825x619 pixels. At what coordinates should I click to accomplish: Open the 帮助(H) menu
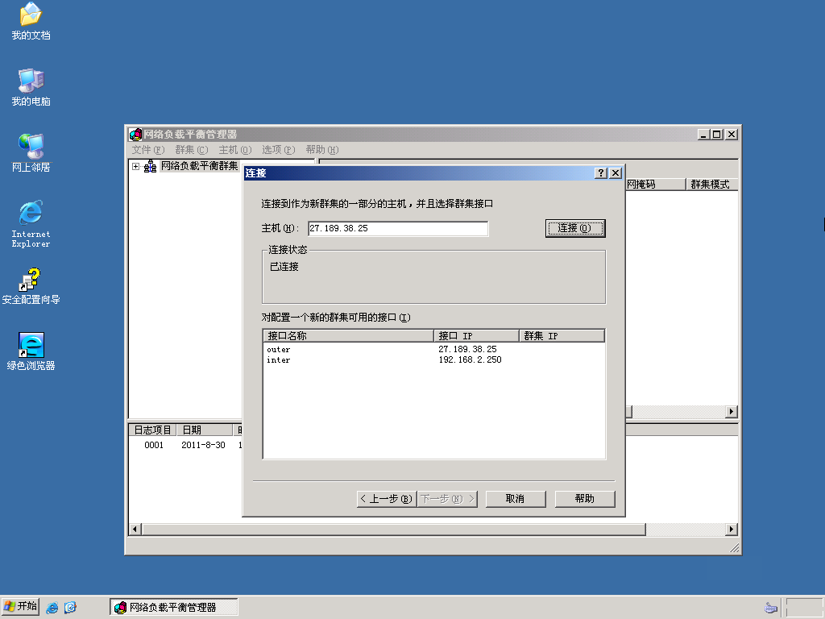(322, 149)
